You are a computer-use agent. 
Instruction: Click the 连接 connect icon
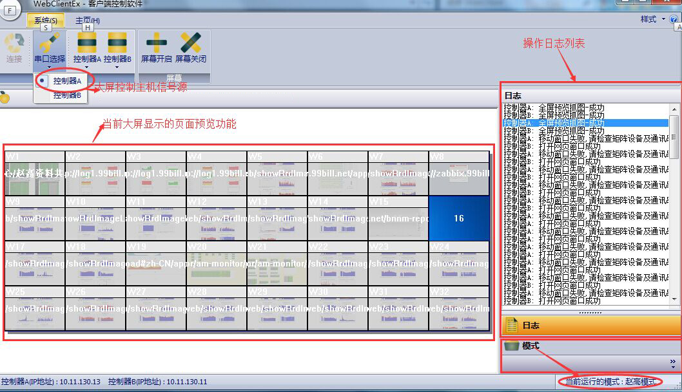[14, 48]
